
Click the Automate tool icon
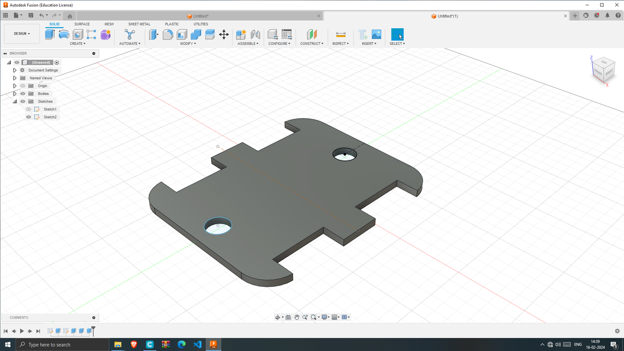point(130,34)
